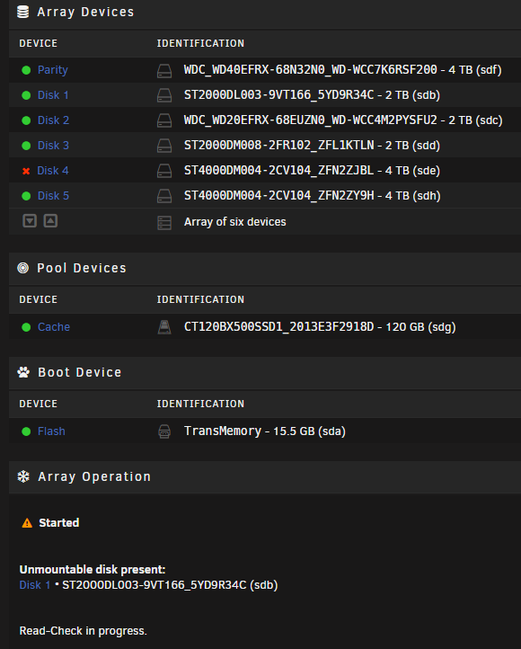Click drive icon next to WDC_WD40EFRX parity disk
Viewport: 521px width, 649px height.
tap(164, 71)
